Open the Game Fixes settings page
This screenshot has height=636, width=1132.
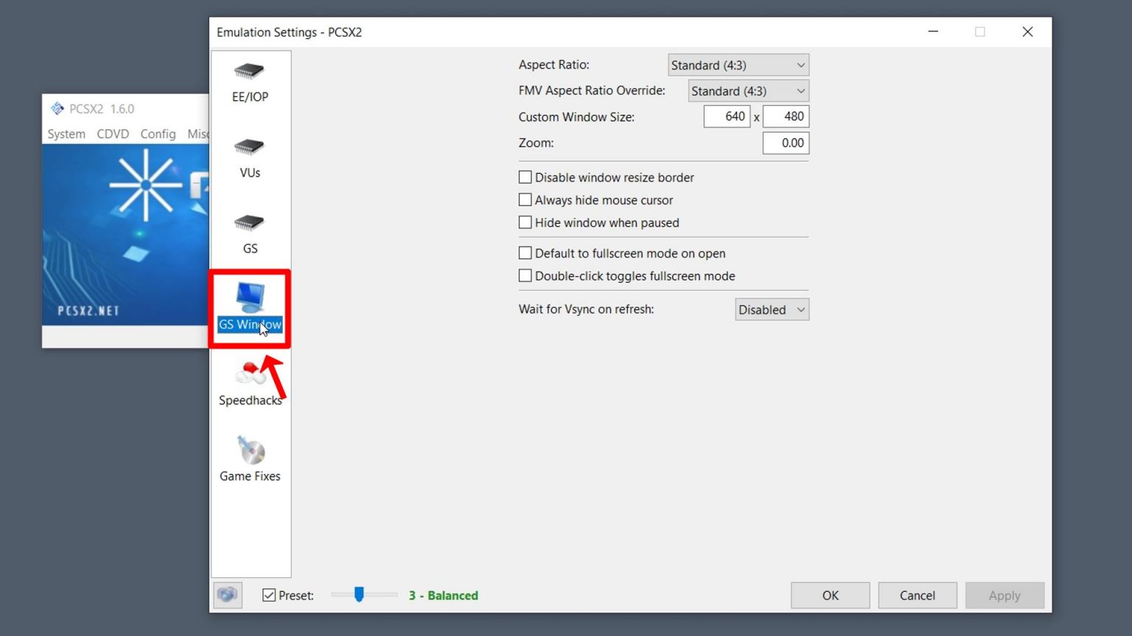tap(250, 459)
